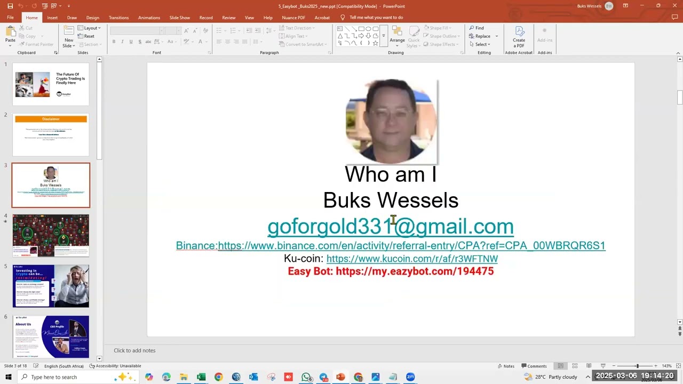
Task: Open WhatsApp from the Windows taskbar
Action: click(x=306, y=377)
